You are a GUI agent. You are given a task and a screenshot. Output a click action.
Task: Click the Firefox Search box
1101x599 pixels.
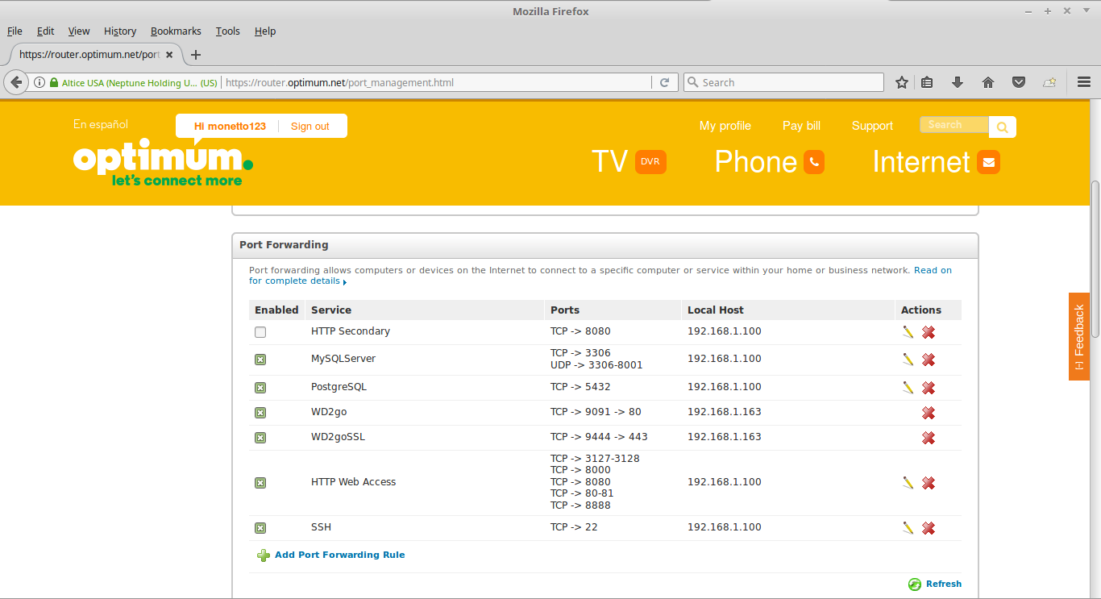783,82
